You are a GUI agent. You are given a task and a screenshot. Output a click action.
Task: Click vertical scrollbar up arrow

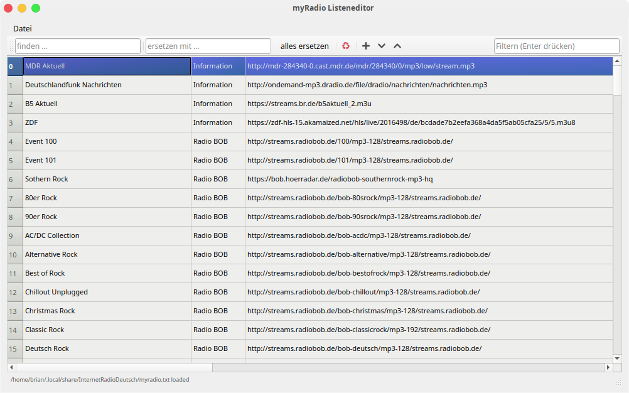coord(617,61)
